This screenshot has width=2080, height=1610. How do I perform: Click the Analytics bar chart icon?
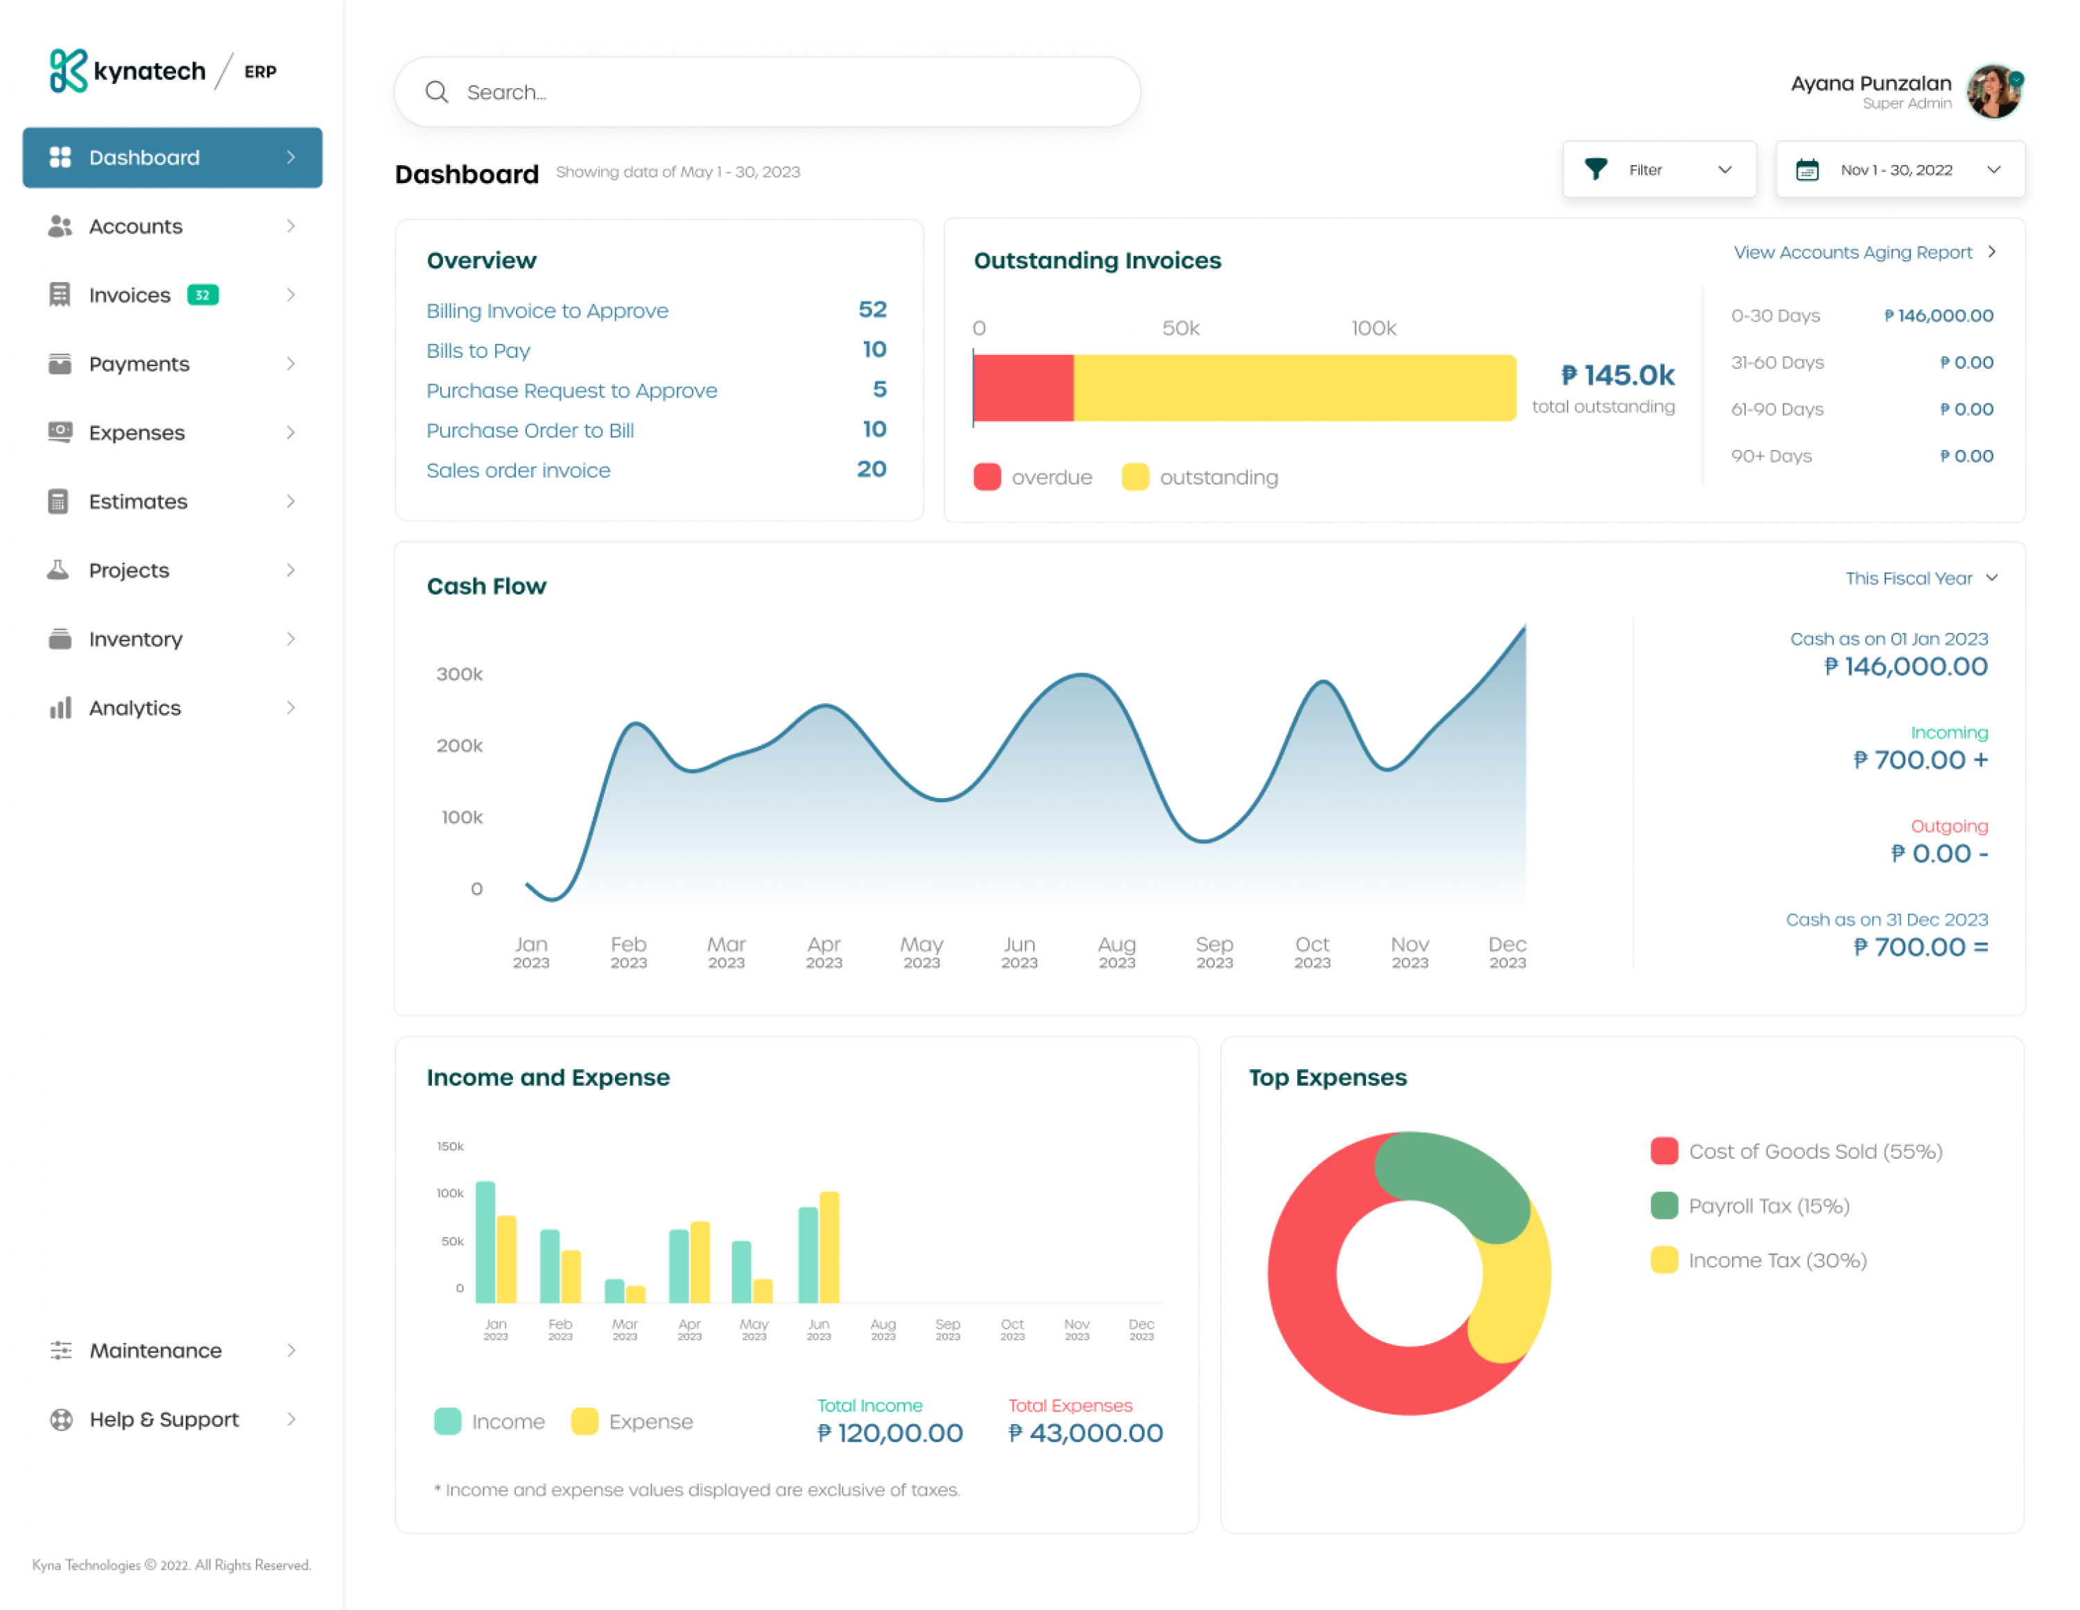coord(60,708)
